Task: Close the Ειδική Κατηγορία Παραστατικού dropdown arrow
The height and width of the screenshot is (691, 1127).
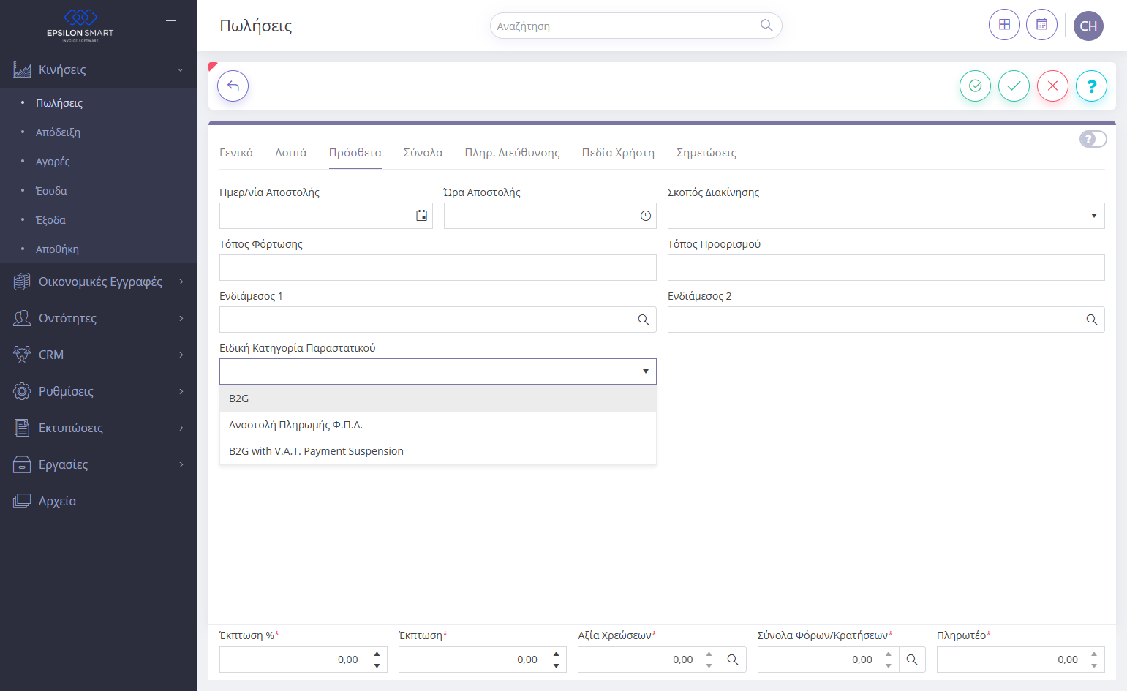Action: [645, 371]
